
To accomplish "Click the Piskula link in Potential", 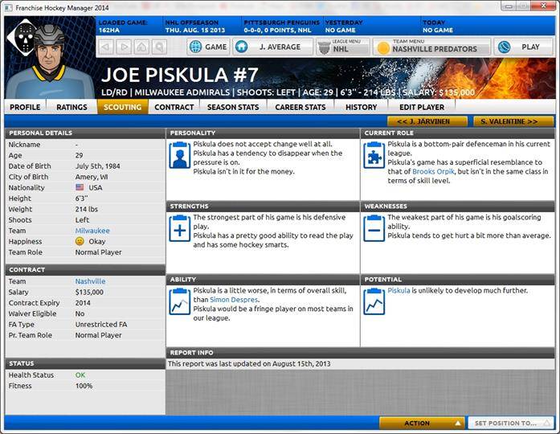I will [x=399, y=290].
